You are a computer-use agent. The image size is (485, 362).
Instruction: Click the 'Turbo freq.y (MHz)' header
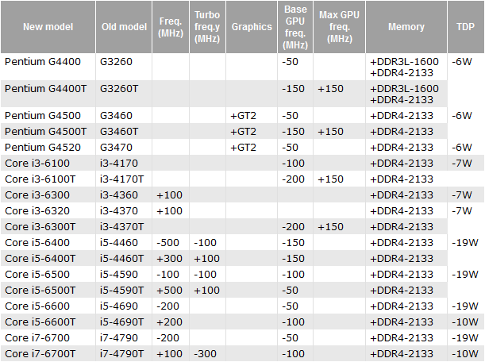coord(207,27)
